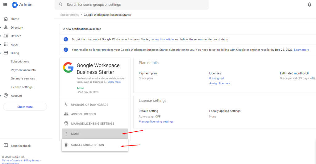Click the Home icon in sidebar
This screenshot has height=164, width=316.
[x=6, y=19]
